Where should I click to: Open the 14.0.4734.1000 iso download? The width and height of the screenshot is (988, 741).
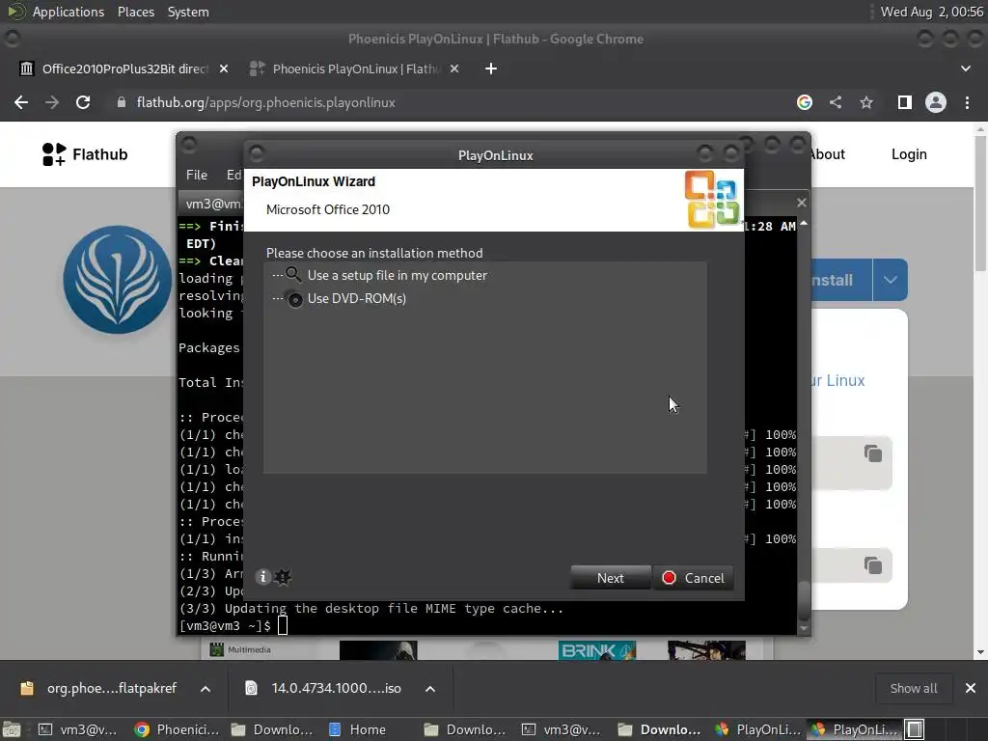click(324, 688)
